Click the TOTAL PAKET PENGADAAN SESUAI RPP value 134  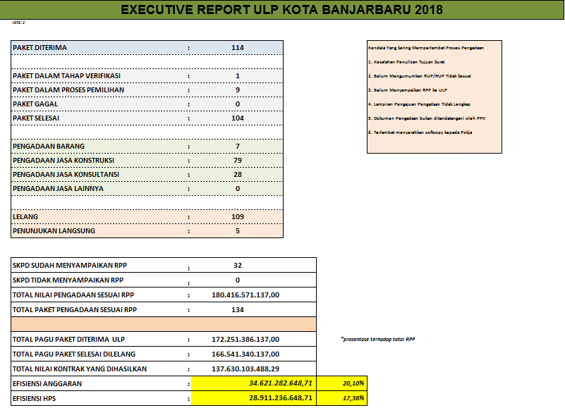pyautogui.click(x=237, y=309)
